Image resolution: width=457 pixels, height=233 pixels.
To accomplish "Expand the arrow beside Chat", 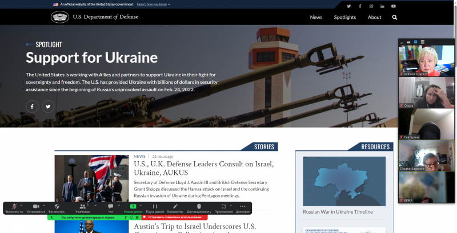I will [x=119, y=206].
